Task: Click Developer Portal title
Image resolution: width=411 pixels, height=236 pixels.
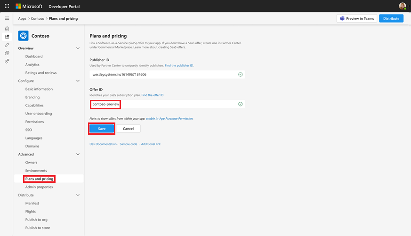Action: (x=64, y=6)
